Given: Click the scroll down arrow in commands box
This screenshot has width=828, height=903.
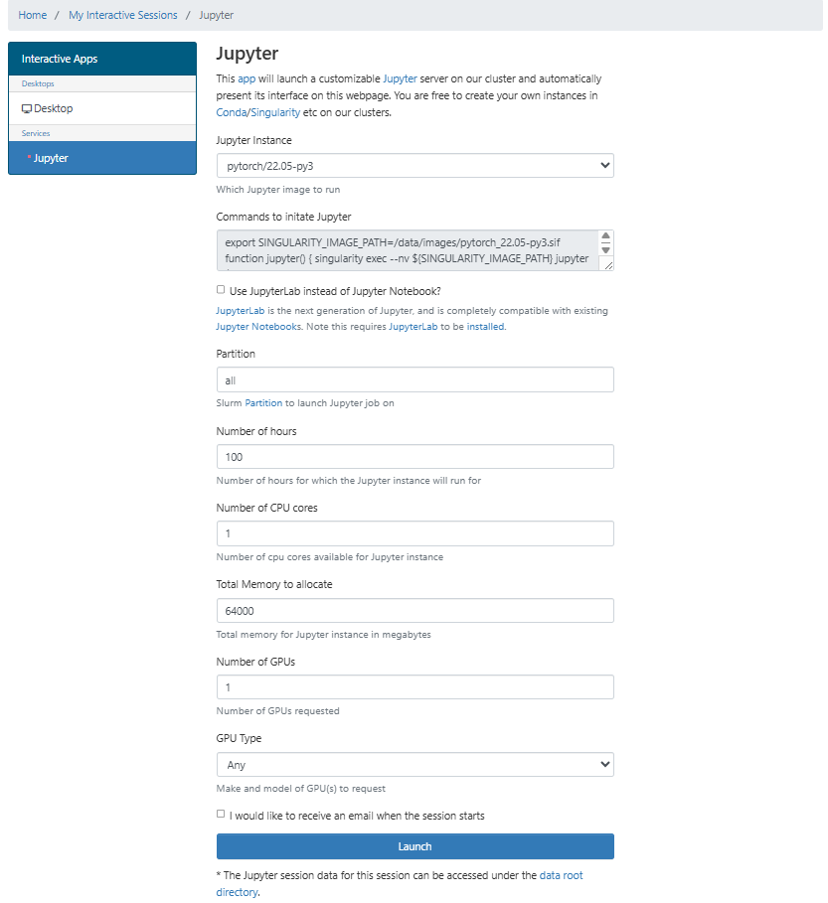Looking at the screenshot, I should click(x=604, y=249).
